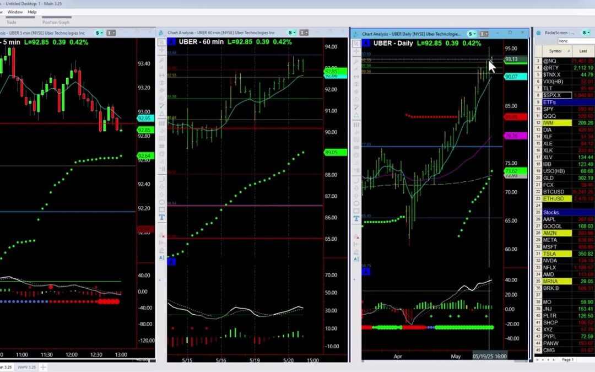Choose the Text (T) tool in Daily chart toolbar
This screenshot has height=372, width=595.
356,219
